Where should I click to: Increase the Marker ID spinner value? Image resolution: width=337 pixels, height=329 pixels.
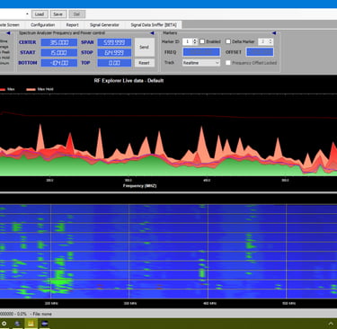click(195, 40)
